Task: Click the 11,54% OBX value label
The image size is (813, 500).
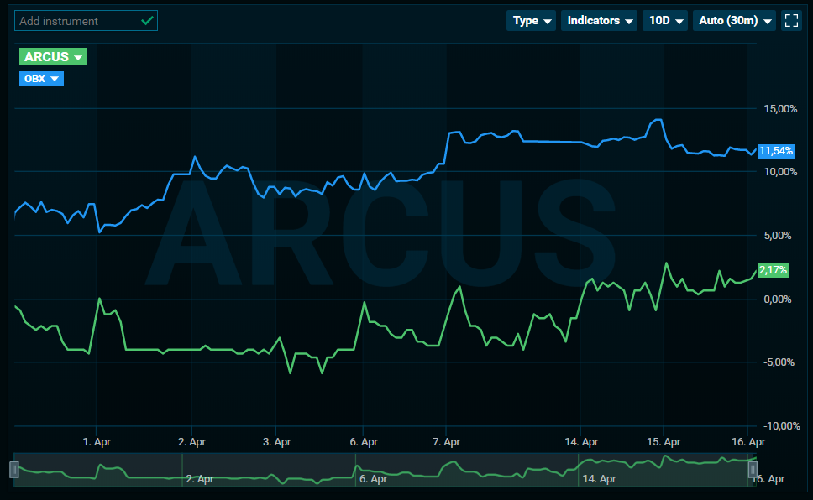Action: (x=776, y=151)
